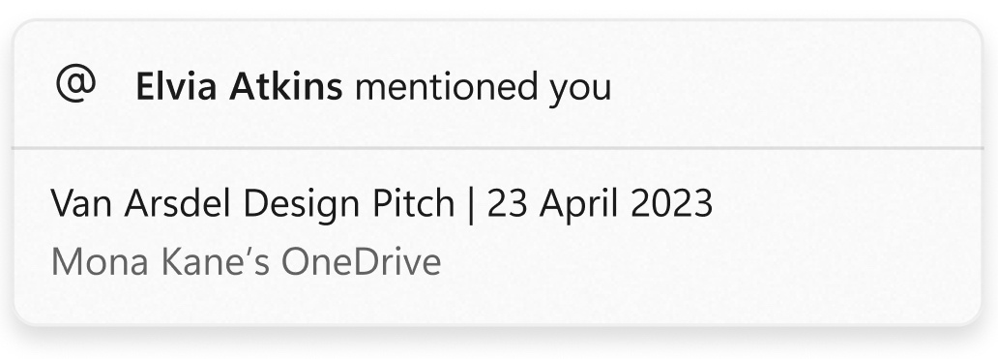Click the word 'Pitch' in the document title
The width and height of the screenshot is (998, 359).
click(x=414, y=203)
